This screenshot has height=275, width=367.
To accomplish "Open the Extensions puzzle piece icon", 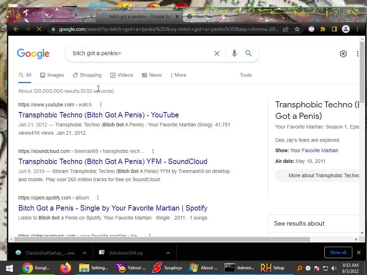I will point(323,29).
